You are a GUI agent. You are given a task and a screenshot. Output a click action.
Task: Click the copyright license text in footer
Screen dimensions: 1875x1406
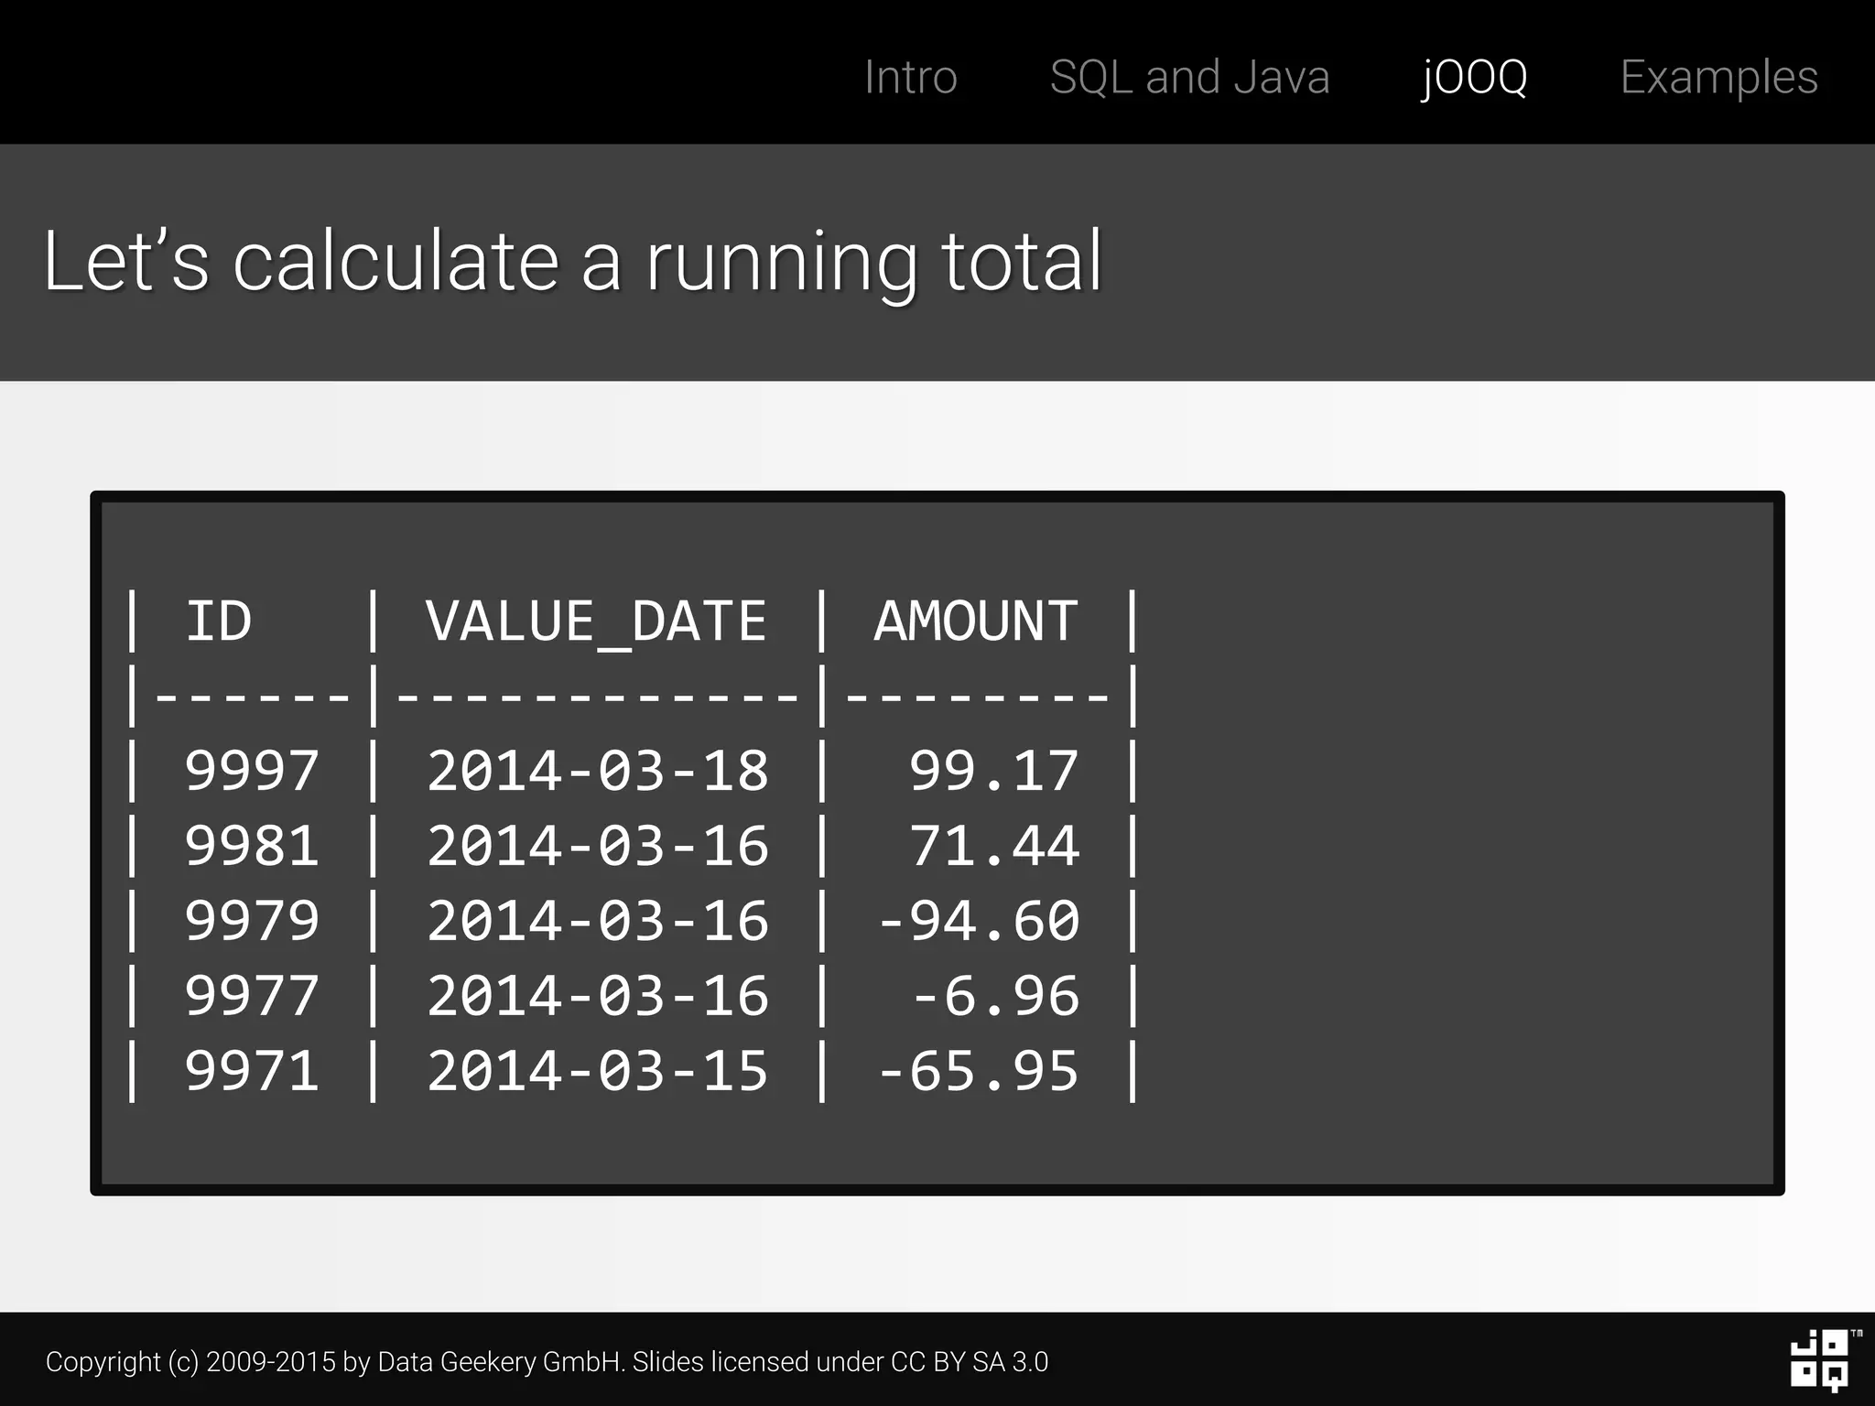tap(547, 1362)
